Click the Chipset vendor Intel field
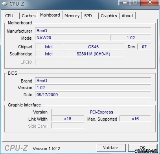This screenshot has width=160, height=154. pos(48,47)
